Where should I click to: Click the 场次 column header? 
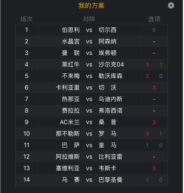pos(27,19)
